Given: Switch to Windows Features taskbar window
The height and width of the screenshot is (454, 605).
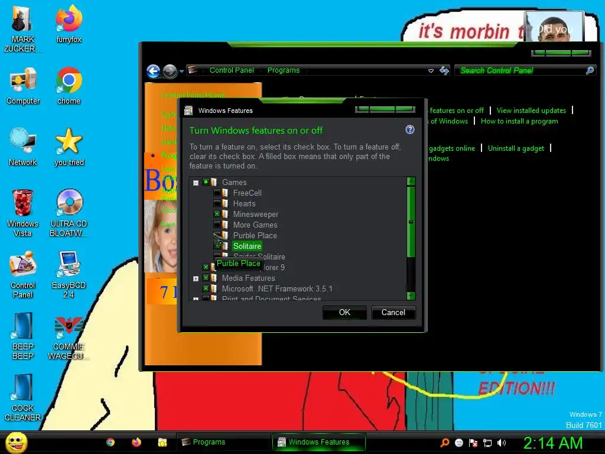Looking at the screenshot, I should 318,442.
